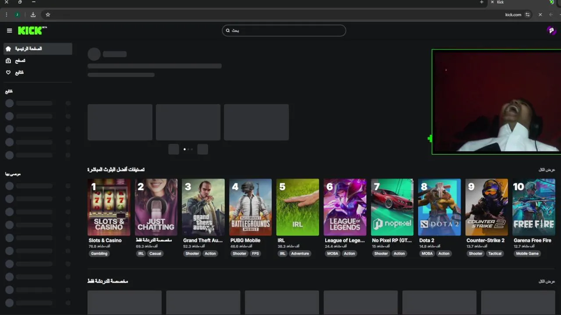Open the following sidebar menu item
This screenshot has height=315, width=561.
(38, 73)
